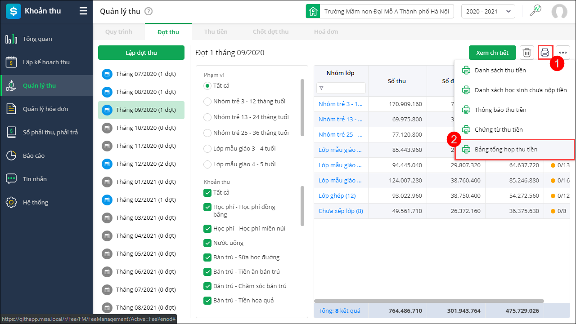Open the help question mark beside Quản lý thu

coord(149,12)
